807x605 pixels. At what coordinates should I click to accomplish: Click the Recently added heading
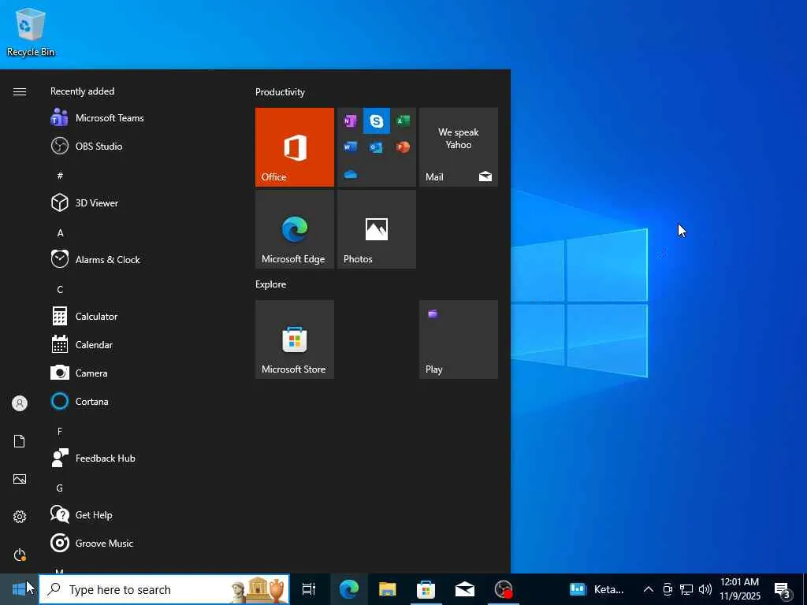82,91
